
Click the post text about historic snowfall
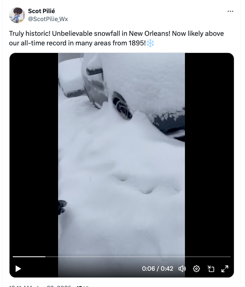click(116, 38)
